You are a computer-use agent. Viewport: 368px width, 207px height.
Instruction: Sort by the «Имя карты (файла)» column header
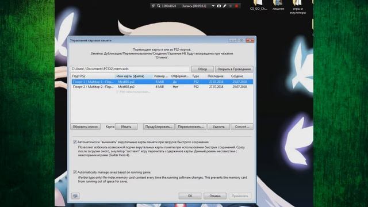[134, 76]
